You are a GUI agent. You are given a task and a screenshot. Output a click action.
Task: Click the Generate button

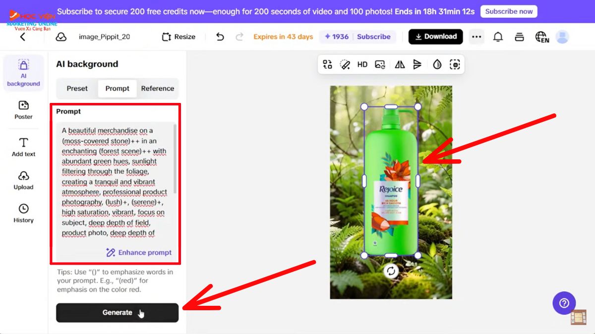pyautogui.click(x=117, y=313)
